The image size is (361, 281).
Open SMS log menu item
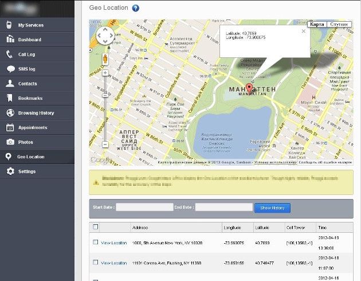(37, 69)
